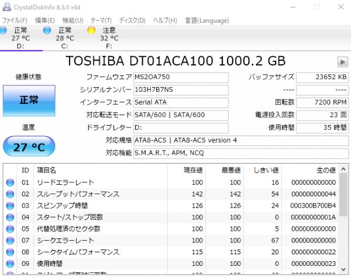The image size is (351, 277).
Task: Click the features field S.M.A.R.T., APM, NCQ
Action: pos(241,153)
